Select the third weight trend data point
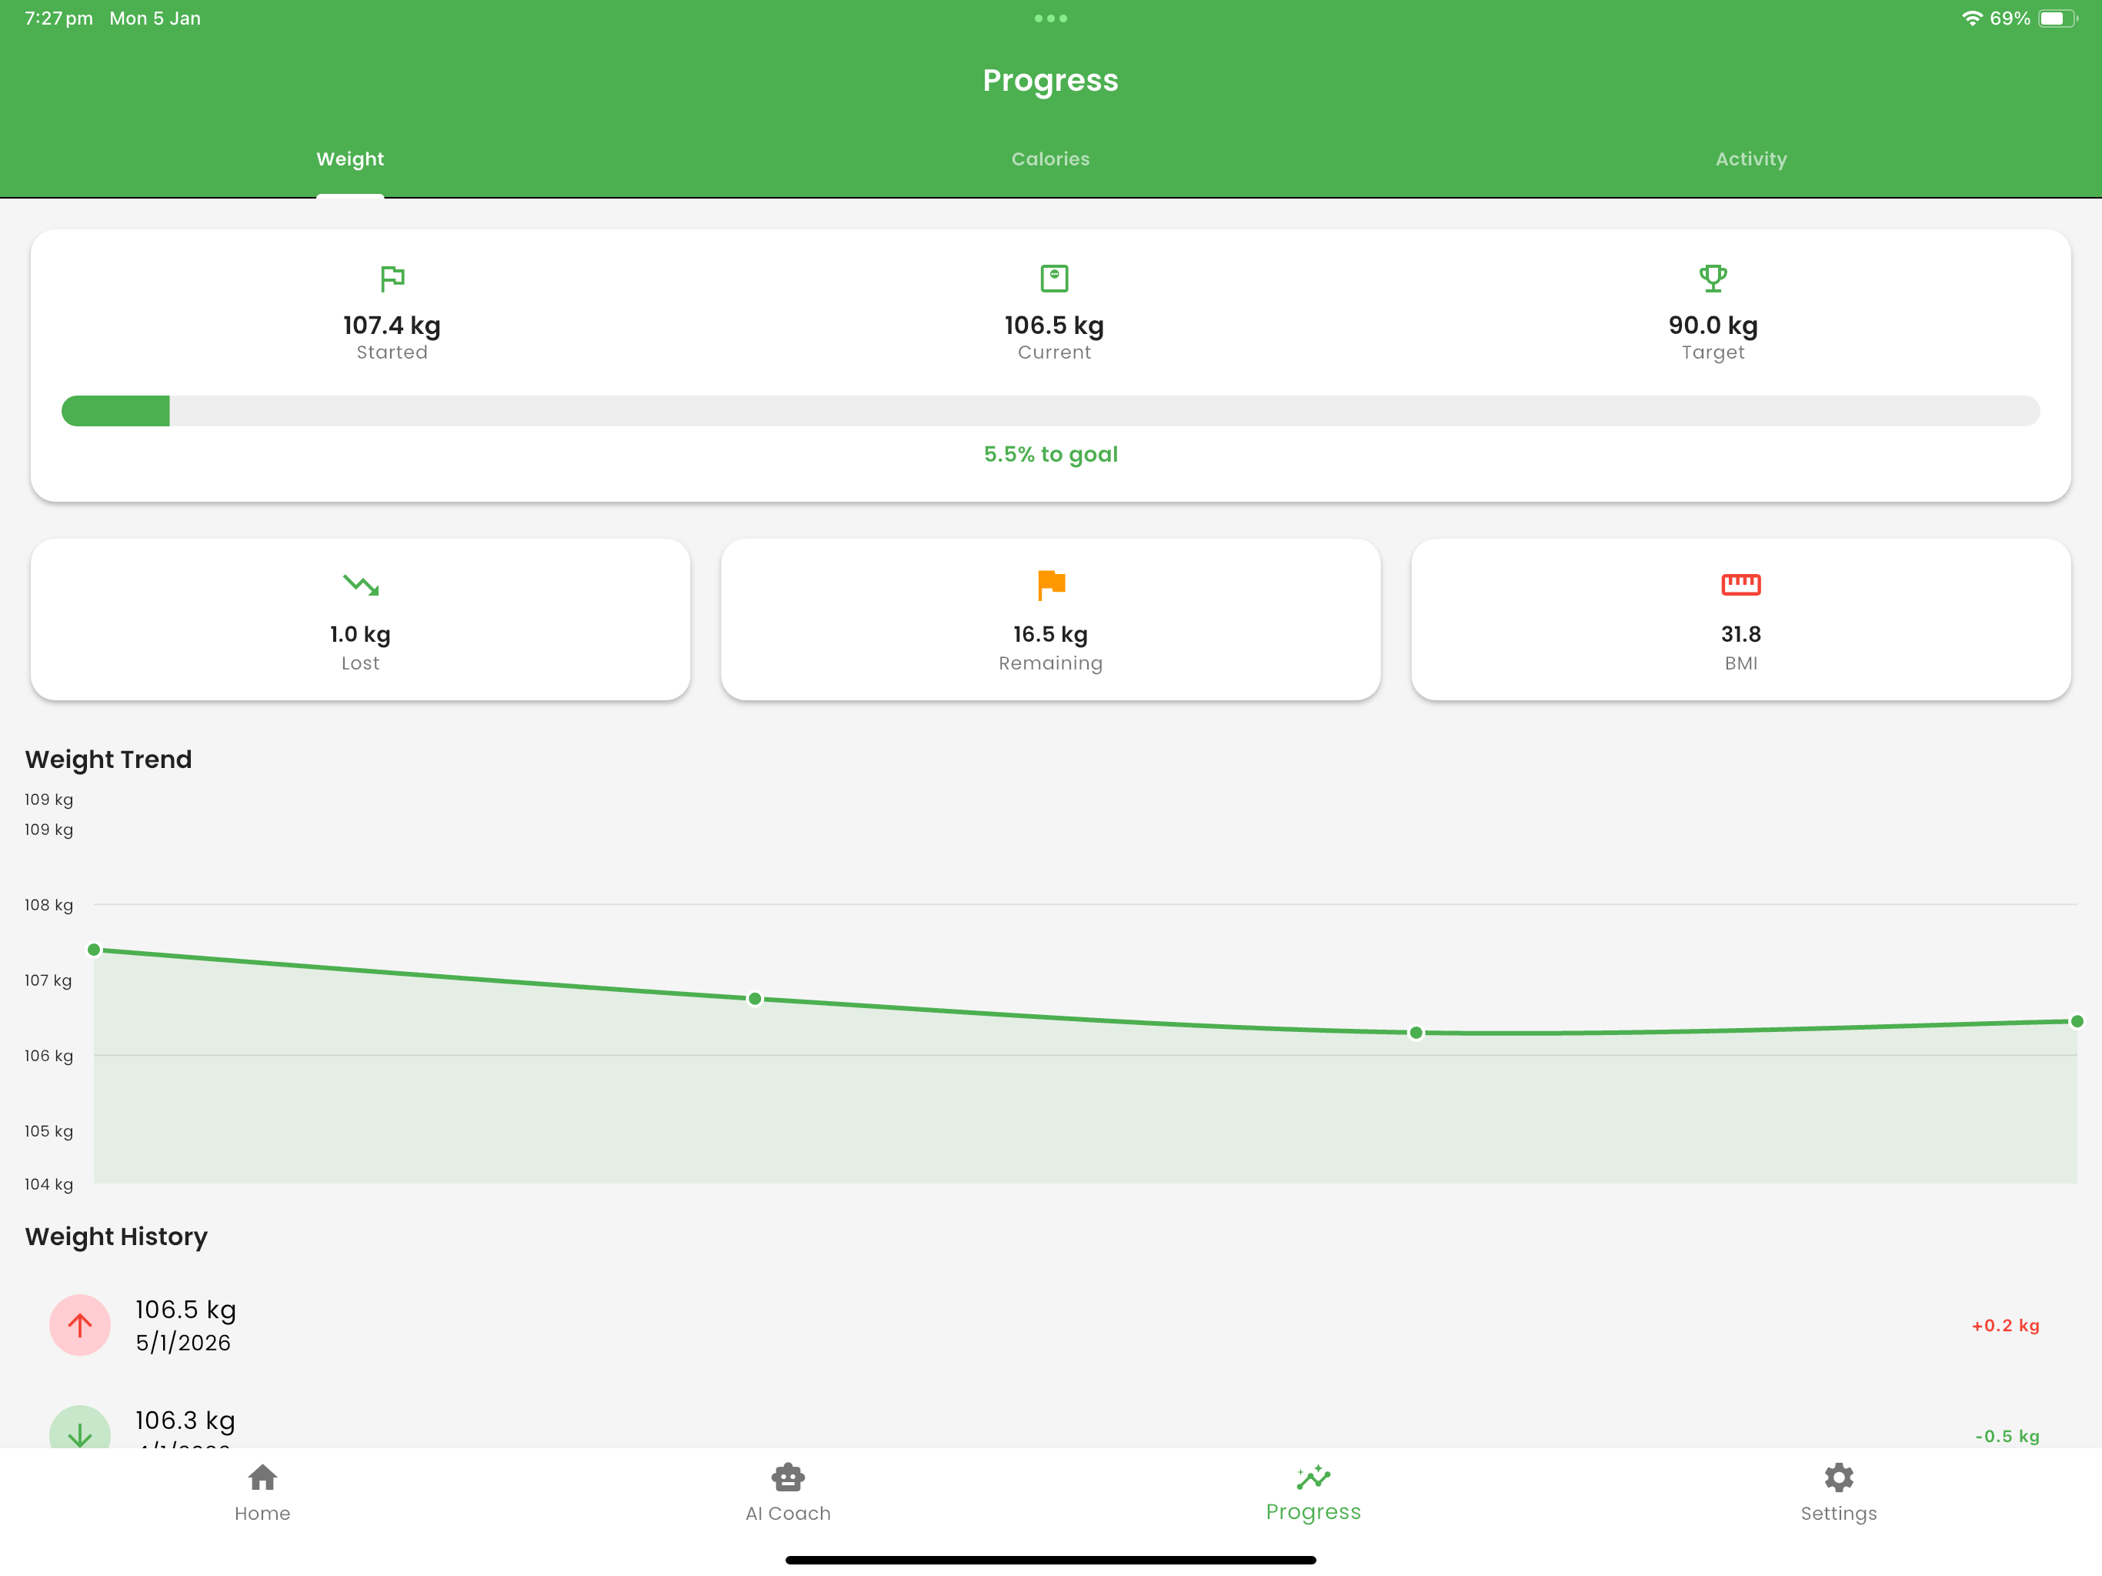The height and width of the screenshot is (1576, 2102). click(x=1416, y=1032)
